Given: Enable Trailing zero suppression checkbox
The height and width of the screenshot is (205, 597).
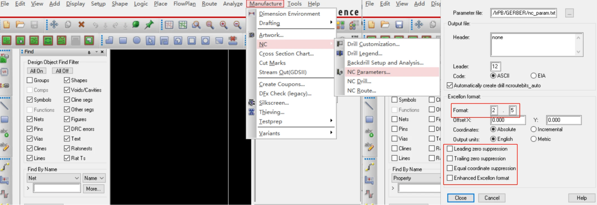Looking at the screenshot, I should [450, 158].
